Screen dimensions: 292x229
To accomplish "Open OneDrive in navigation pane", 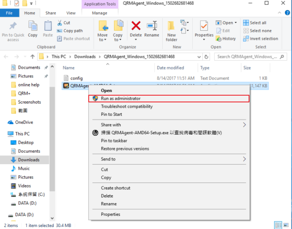I will (20, 122).
